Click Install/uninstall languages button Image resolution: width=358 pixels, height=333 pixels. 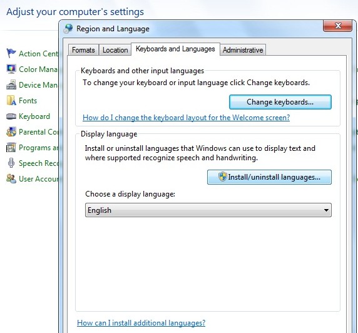[269, 177]
